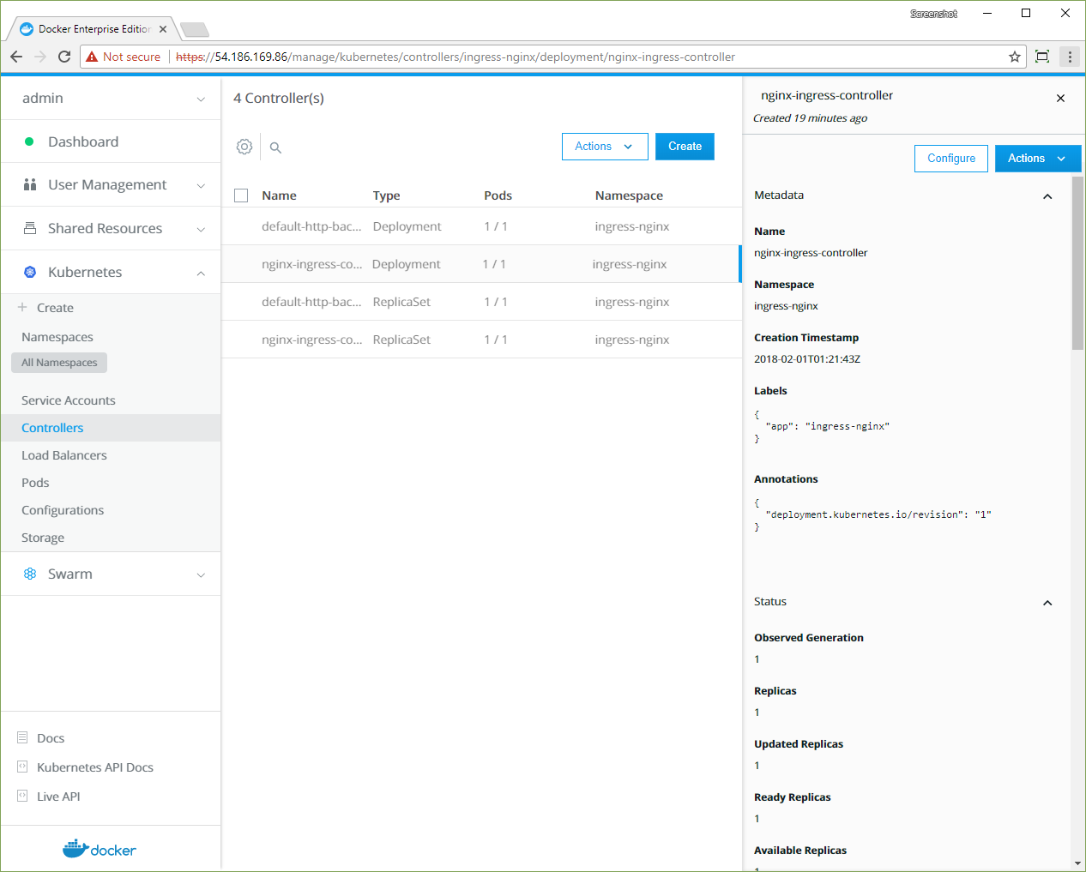Click the Type column header

(386, 195)
